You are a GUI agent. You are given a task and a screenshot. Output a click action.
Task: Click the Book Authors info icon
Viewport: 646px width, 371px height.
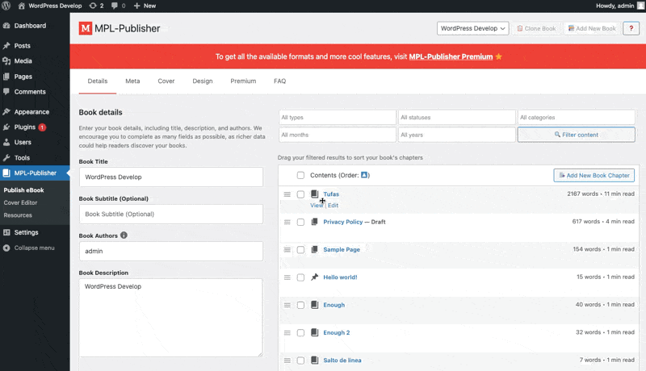coord(124,236)
